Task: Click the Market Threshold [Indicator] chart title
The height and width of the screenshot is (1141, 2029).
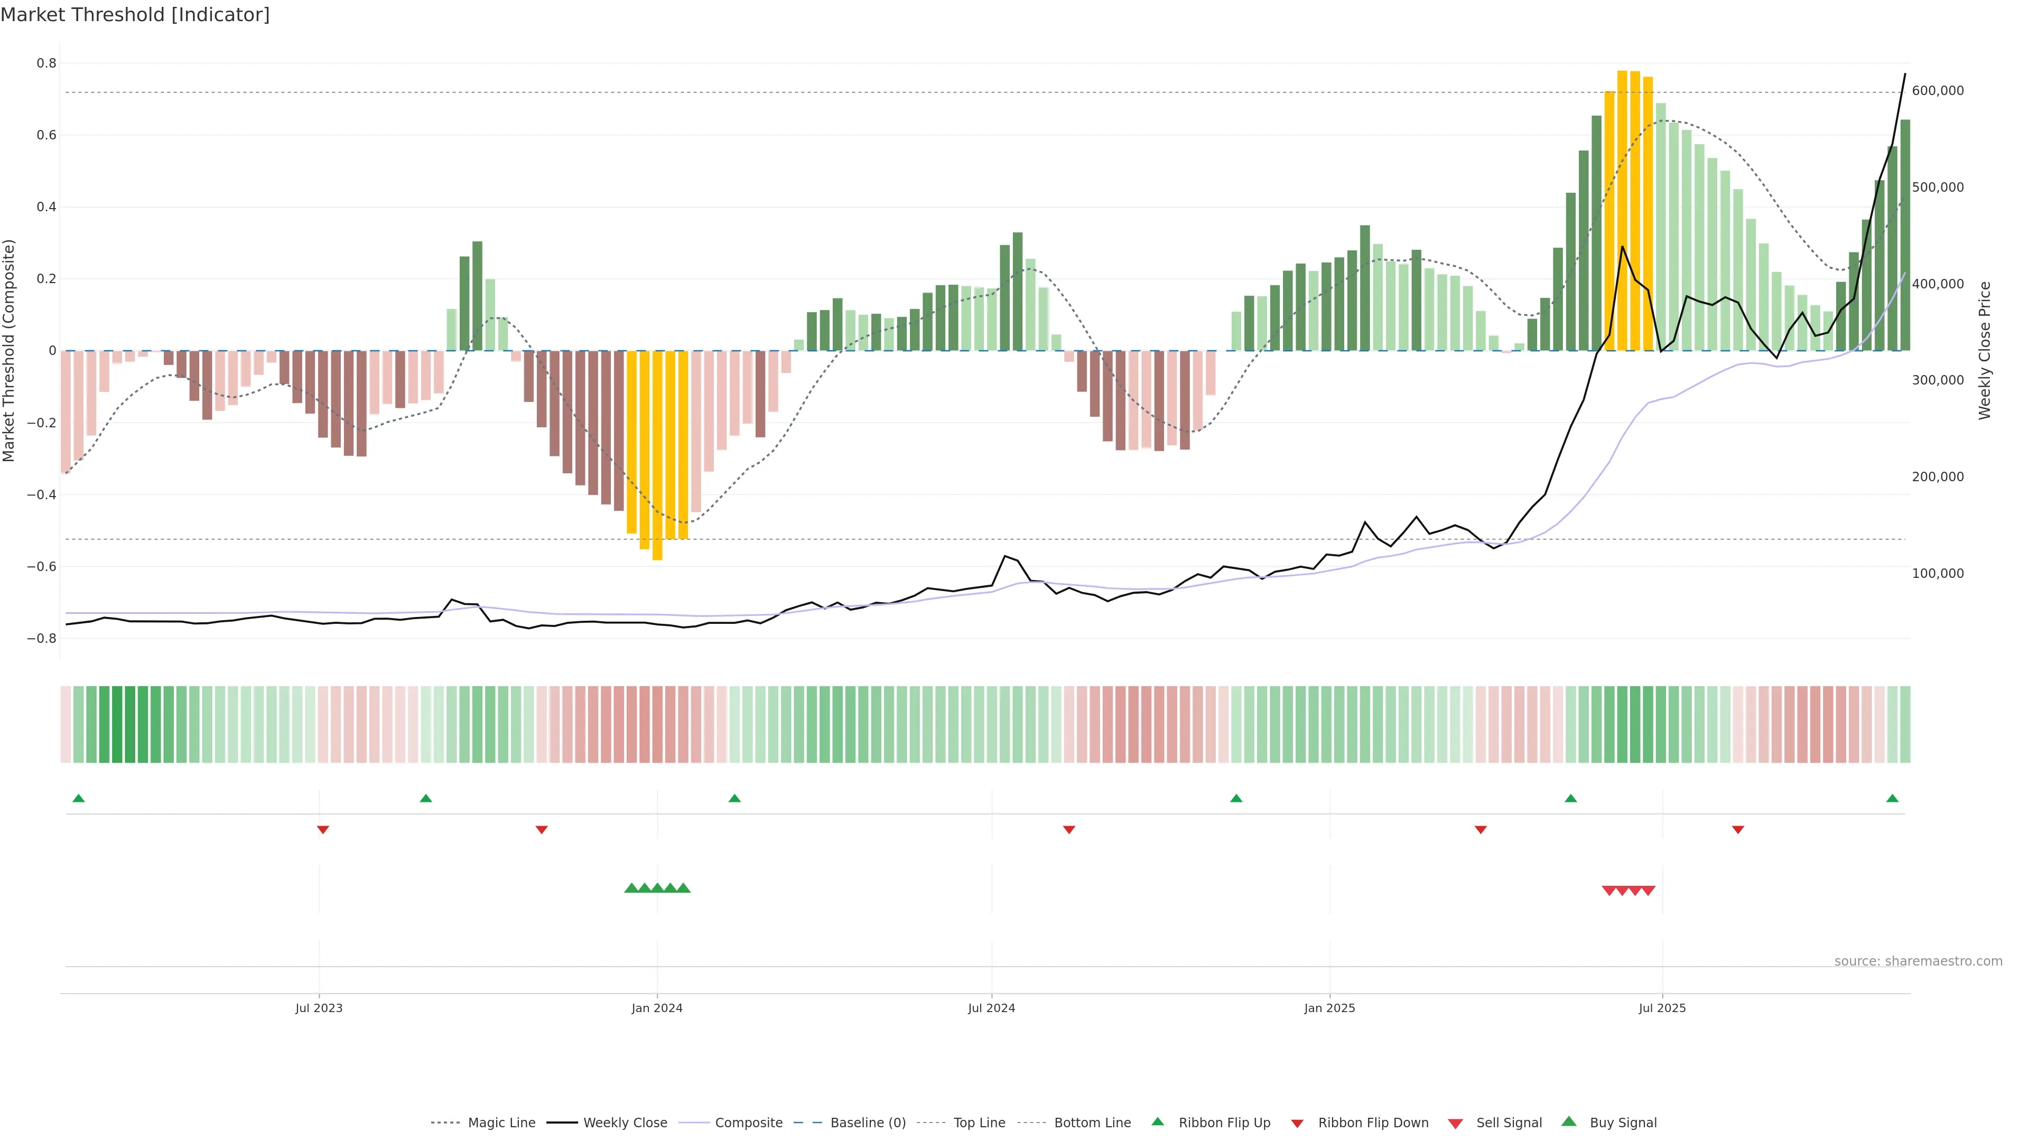Action: (x=135, y=15)
